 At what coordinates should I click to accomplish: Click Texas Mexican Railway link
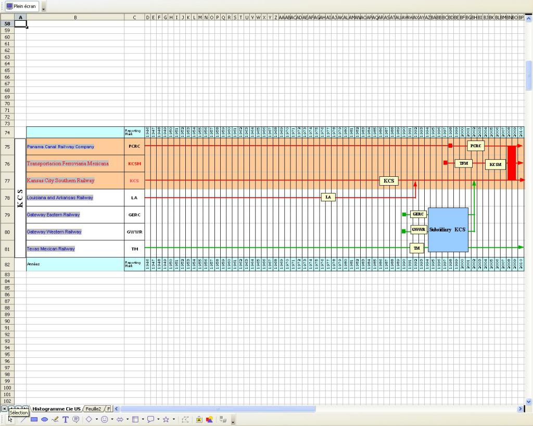tap(50, 249)
